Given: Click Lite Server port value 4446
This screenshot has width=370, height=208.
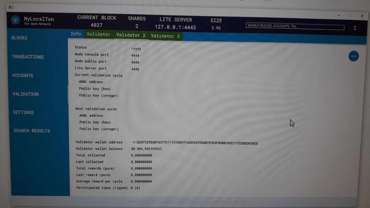Looking at the screenshot, I should click(x=135, y=69).
